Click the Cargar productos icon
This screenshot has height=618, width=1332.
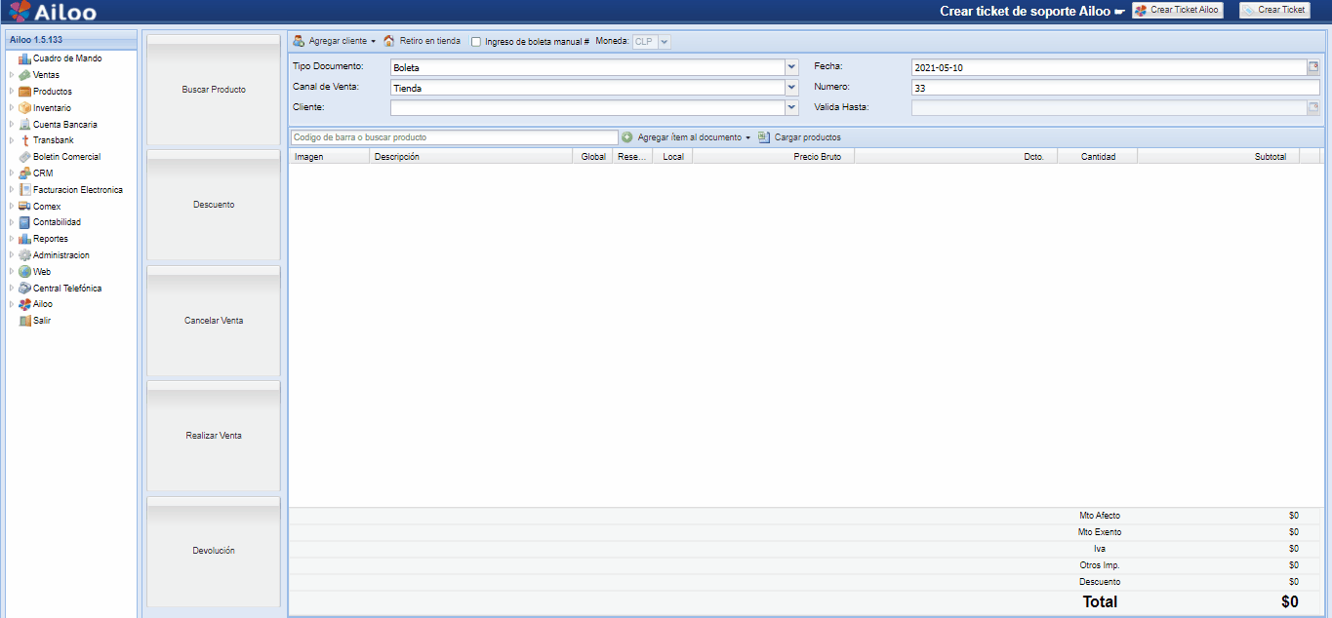tap(764, 137)
